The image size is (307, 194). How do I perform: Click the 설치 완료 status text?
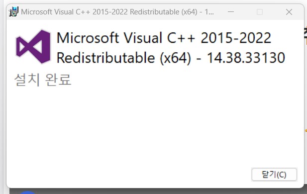click(43, 80)
